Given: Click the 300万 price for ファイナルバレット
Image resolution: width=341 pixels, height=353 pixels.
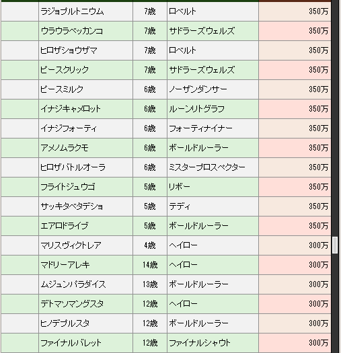Looking at the screenshot, I should pyautogui.click(x=318, y=343).
